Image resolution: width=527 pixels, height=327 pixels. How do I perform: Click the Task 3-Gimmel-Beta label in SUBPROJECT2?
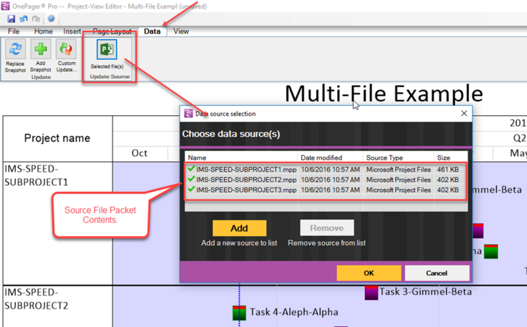click(426, 291)
